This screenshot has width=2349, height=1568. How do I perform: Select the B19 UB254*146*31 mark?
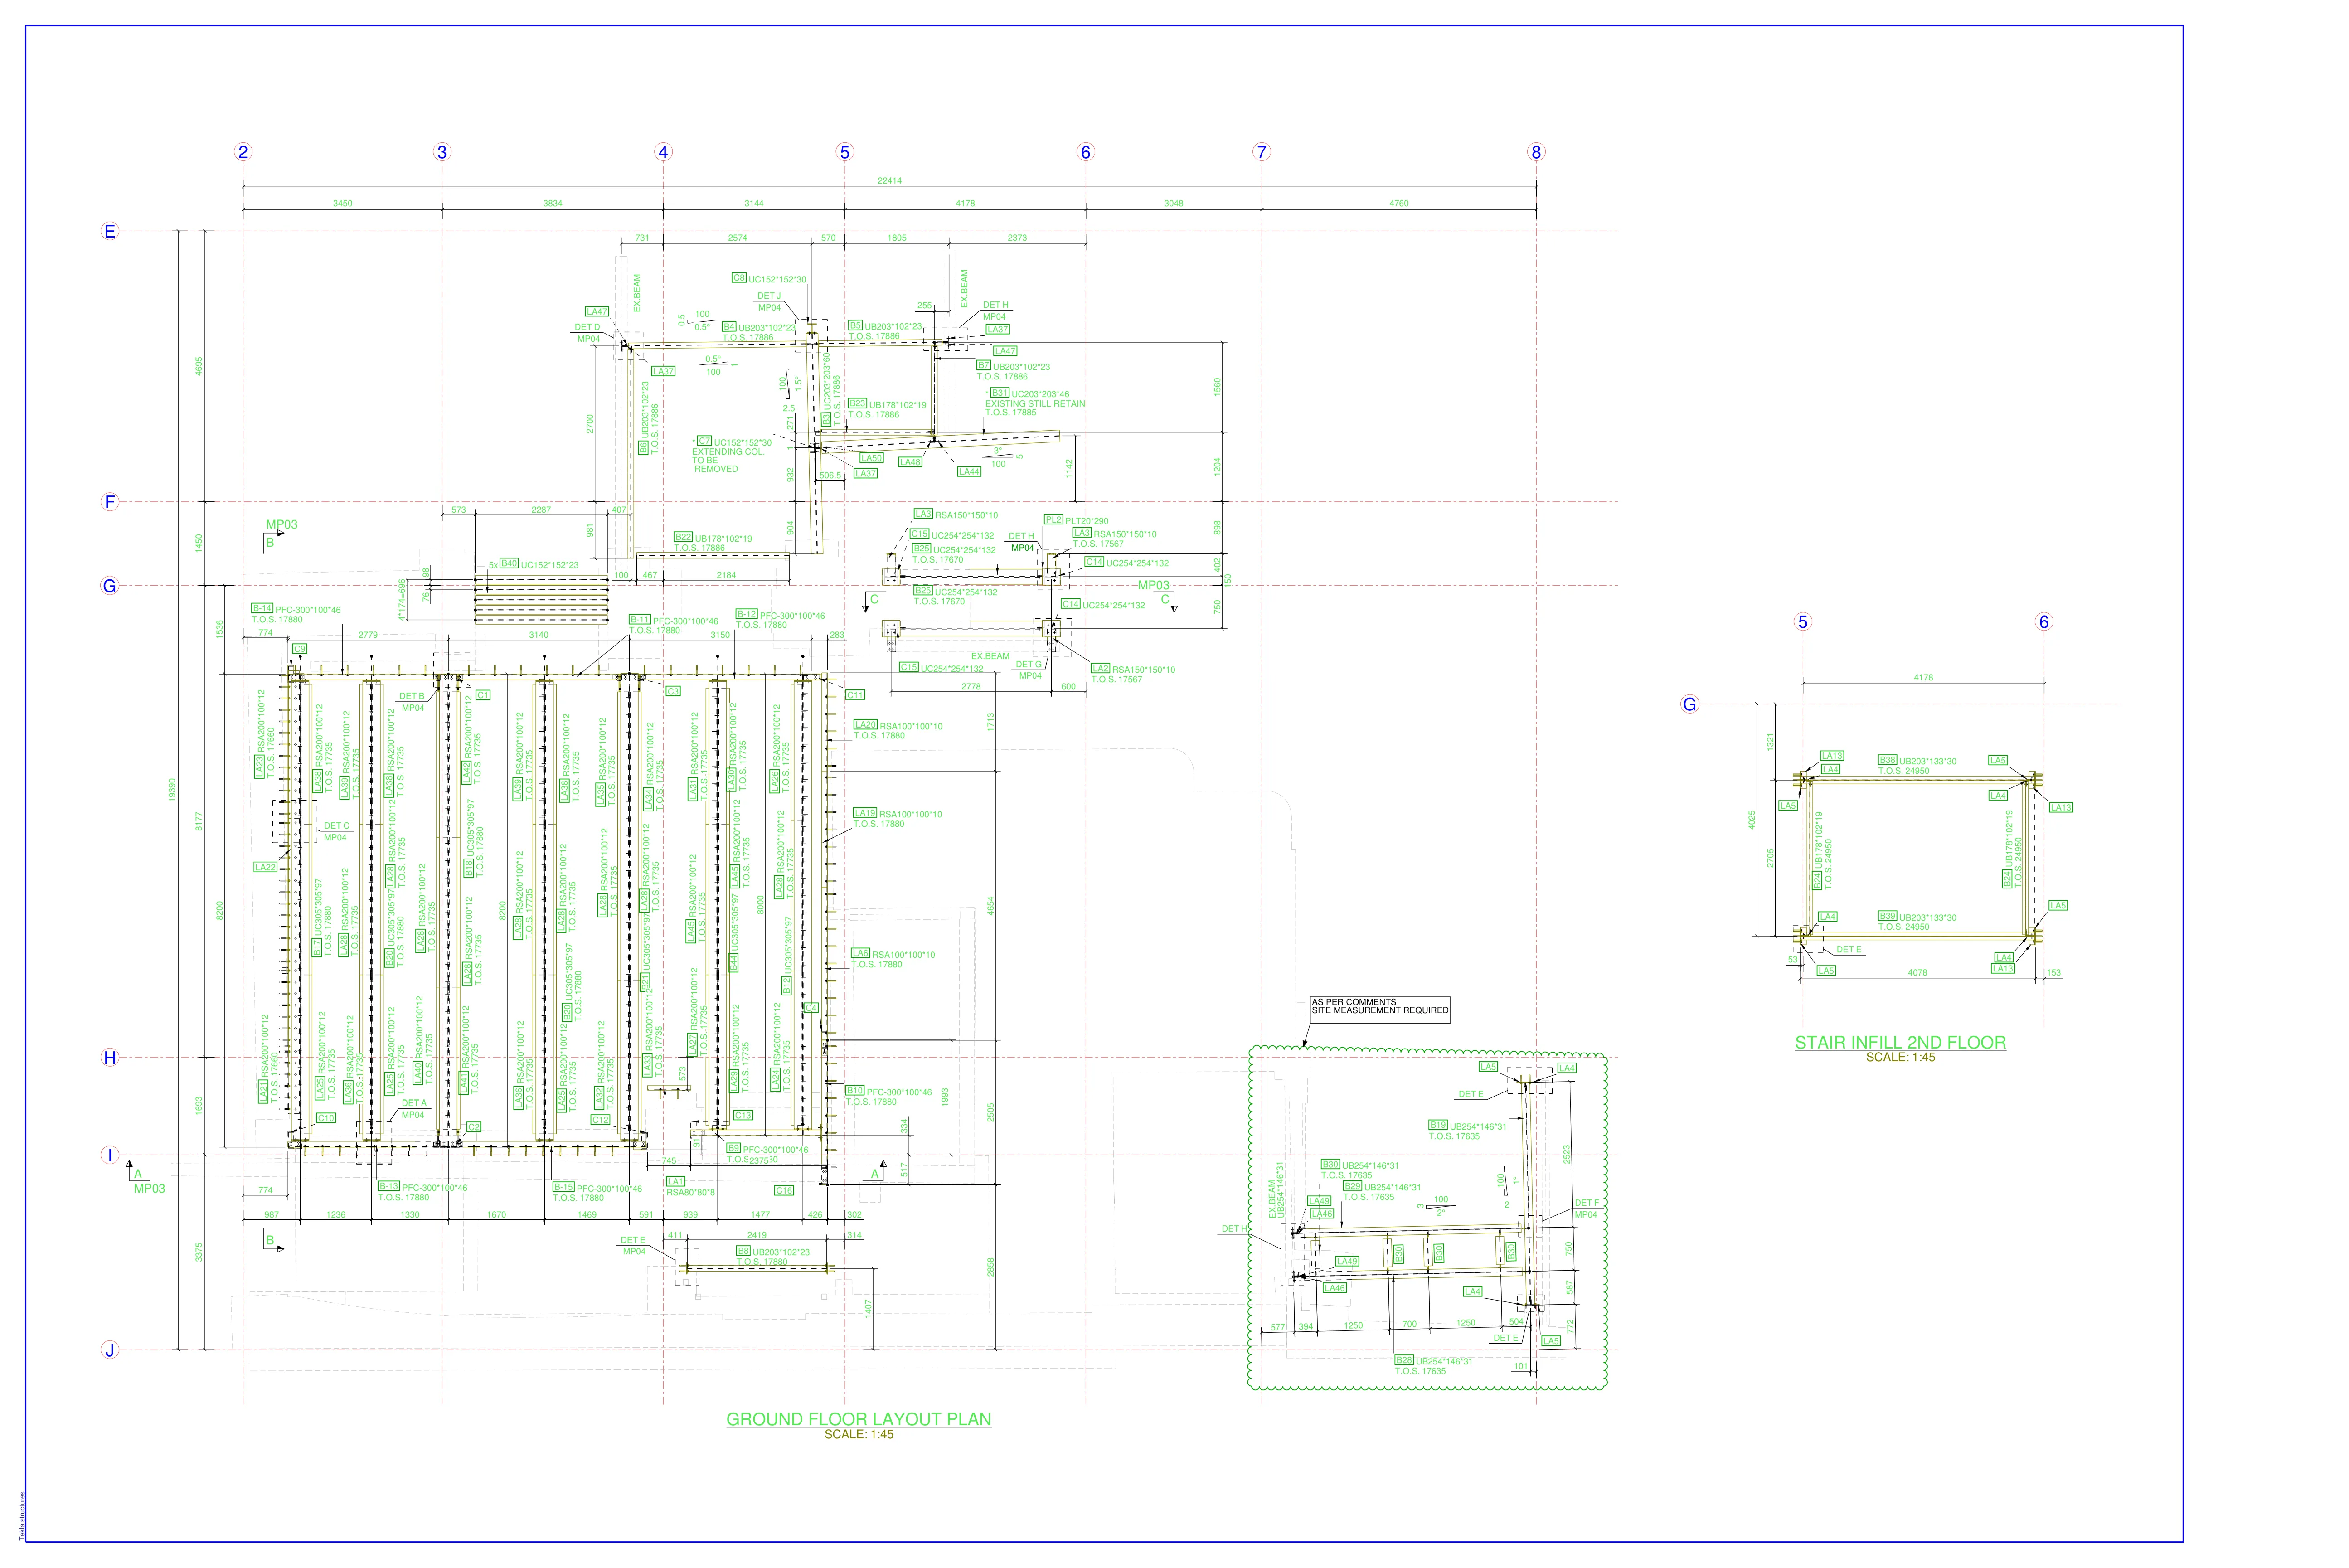1467,1126
